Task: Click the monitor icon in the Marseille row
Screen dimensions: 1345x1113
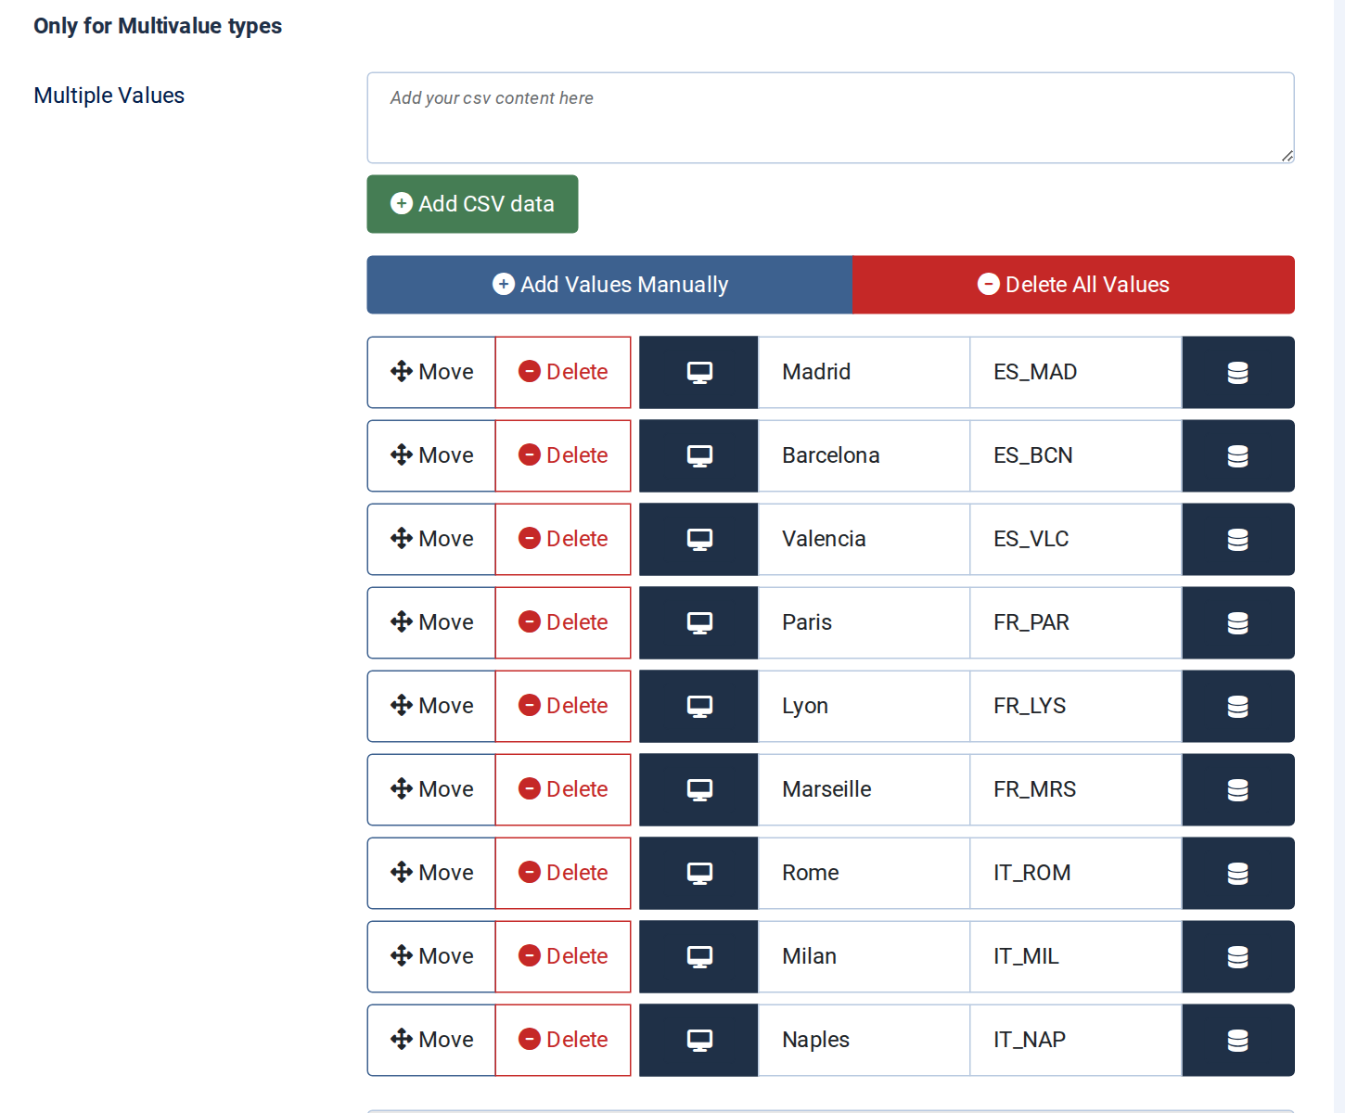Action: [x=699, y=789]
